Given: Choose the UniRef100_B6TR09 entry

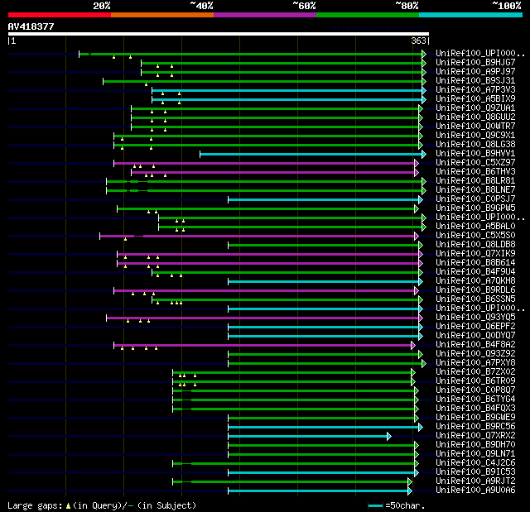Looking at the screenshot, I should pos(475,381).
